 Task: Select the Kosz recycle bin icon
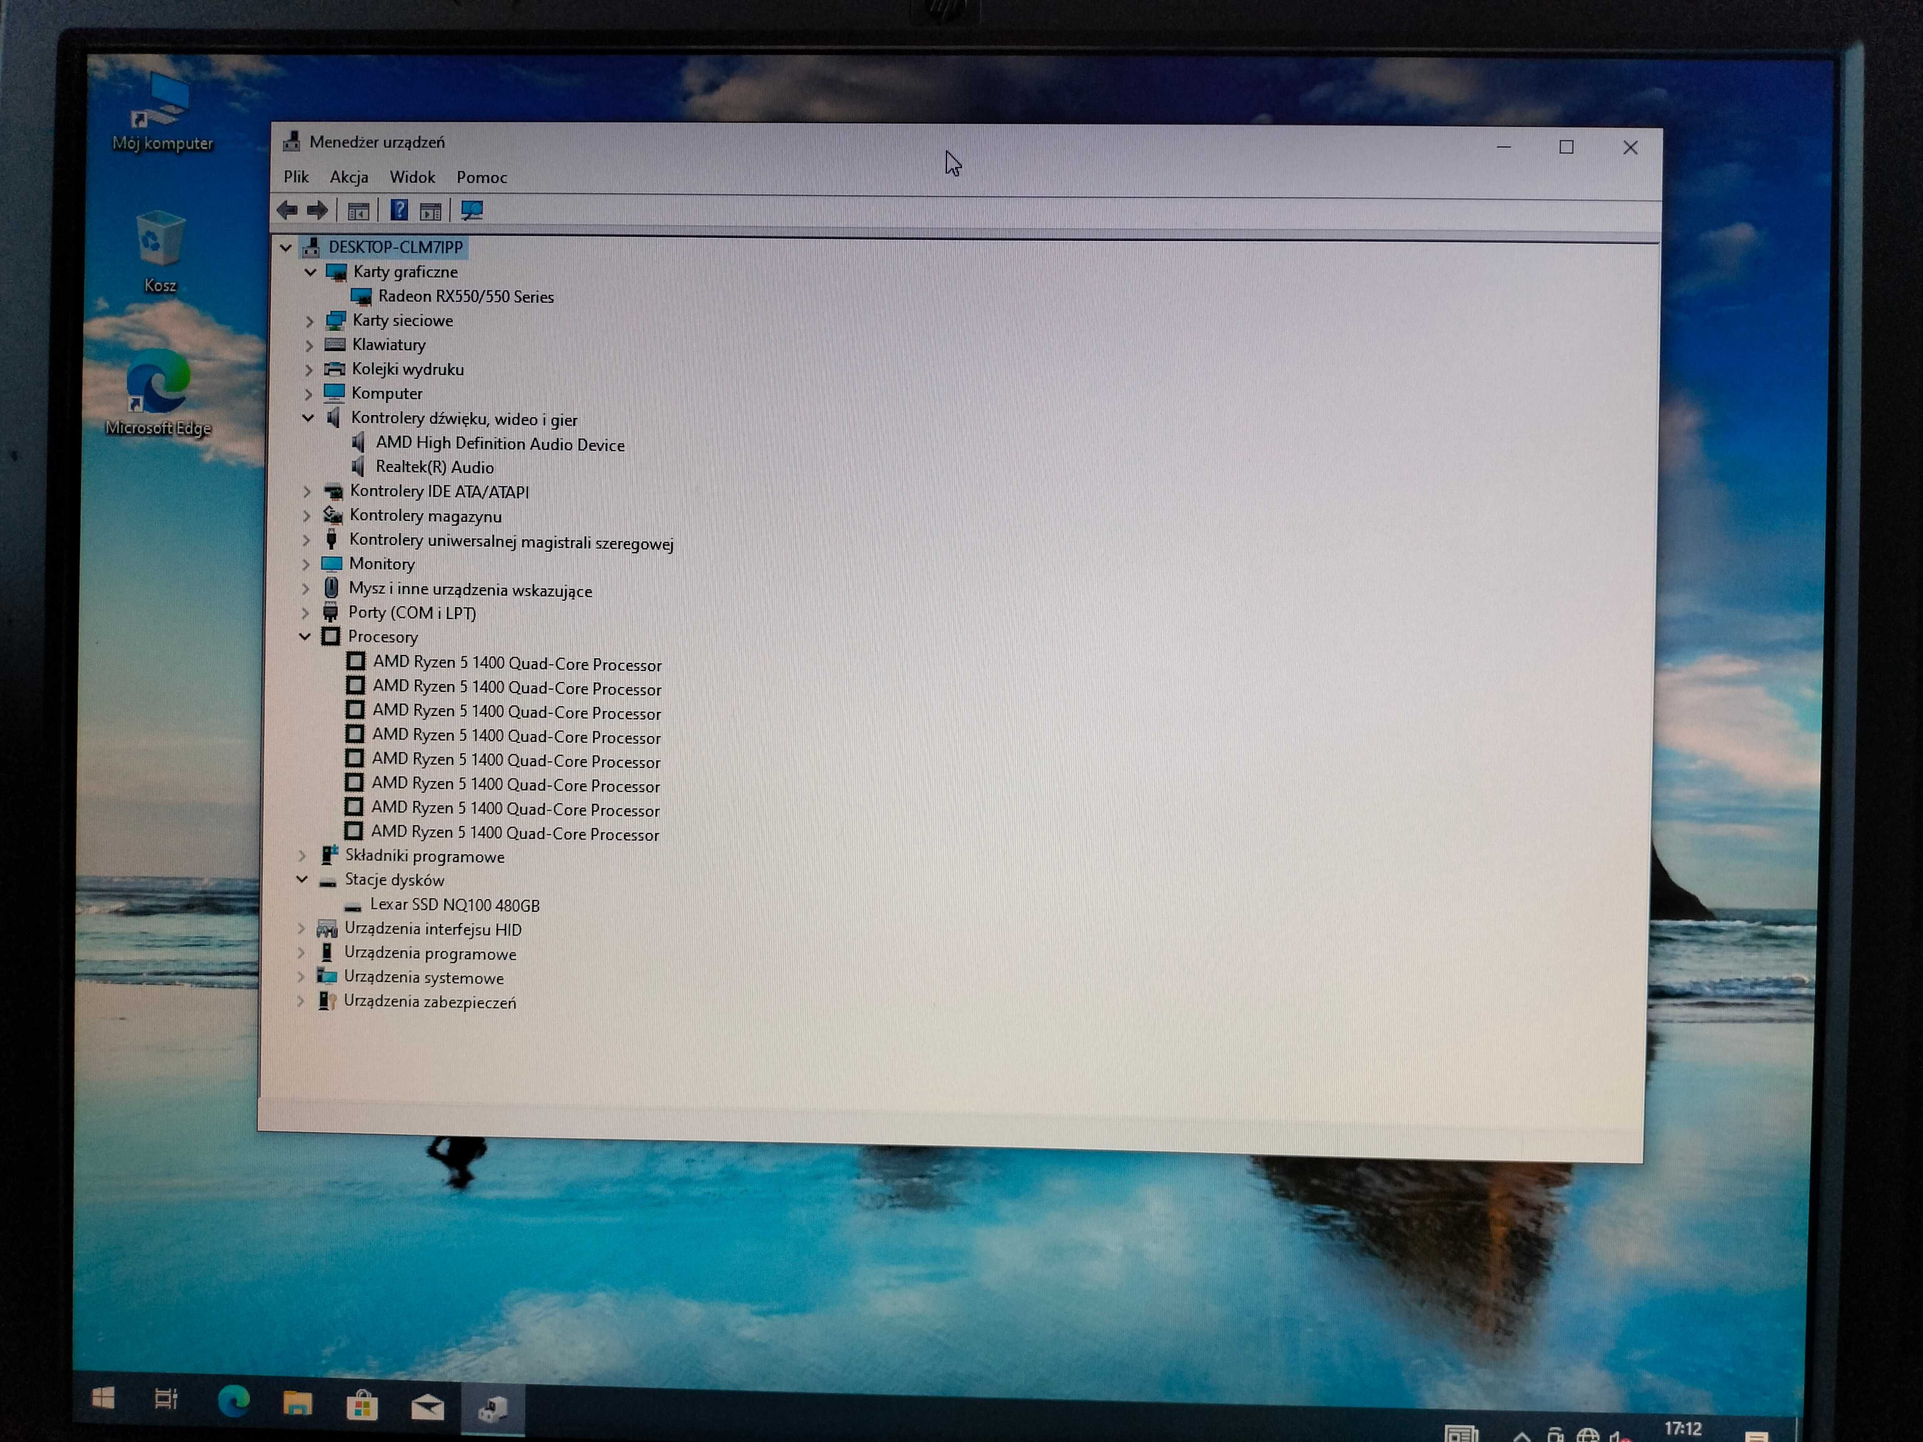[x=160, y=252]
